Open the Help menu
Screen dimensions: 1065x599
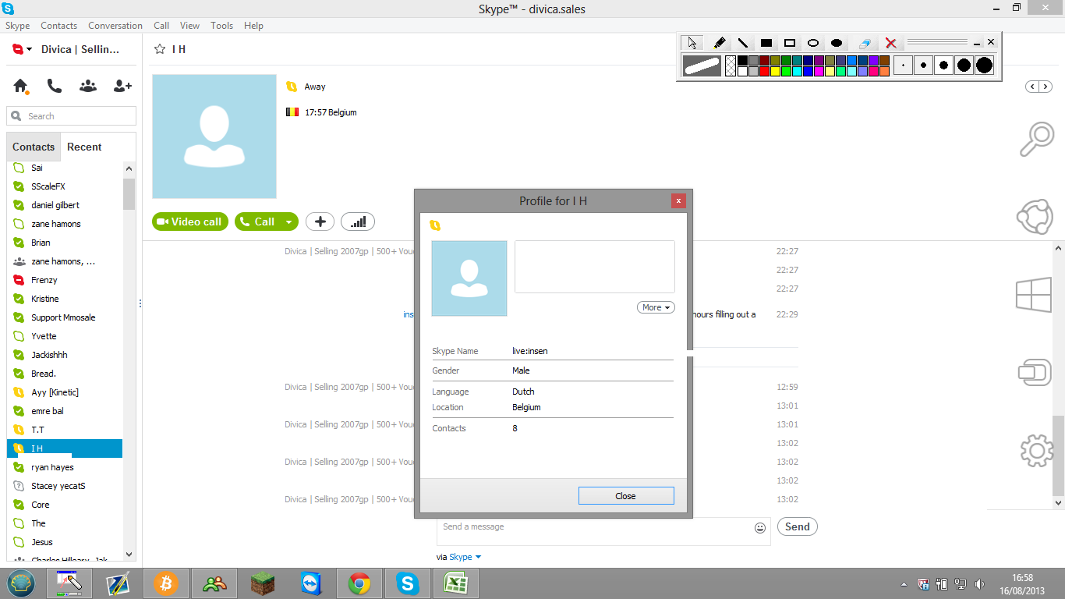coord(253,26)
